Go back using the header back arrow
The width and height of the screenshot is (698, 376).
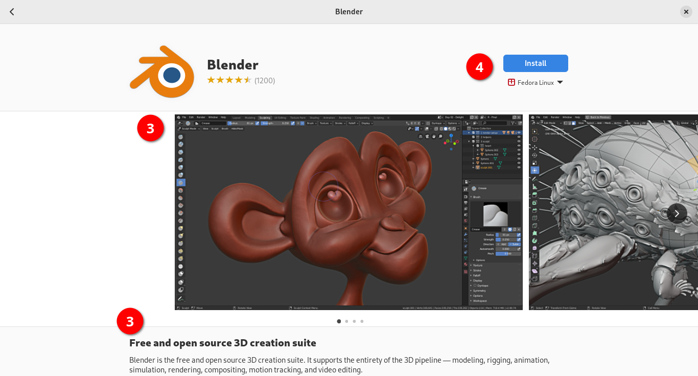click(12, 12)
